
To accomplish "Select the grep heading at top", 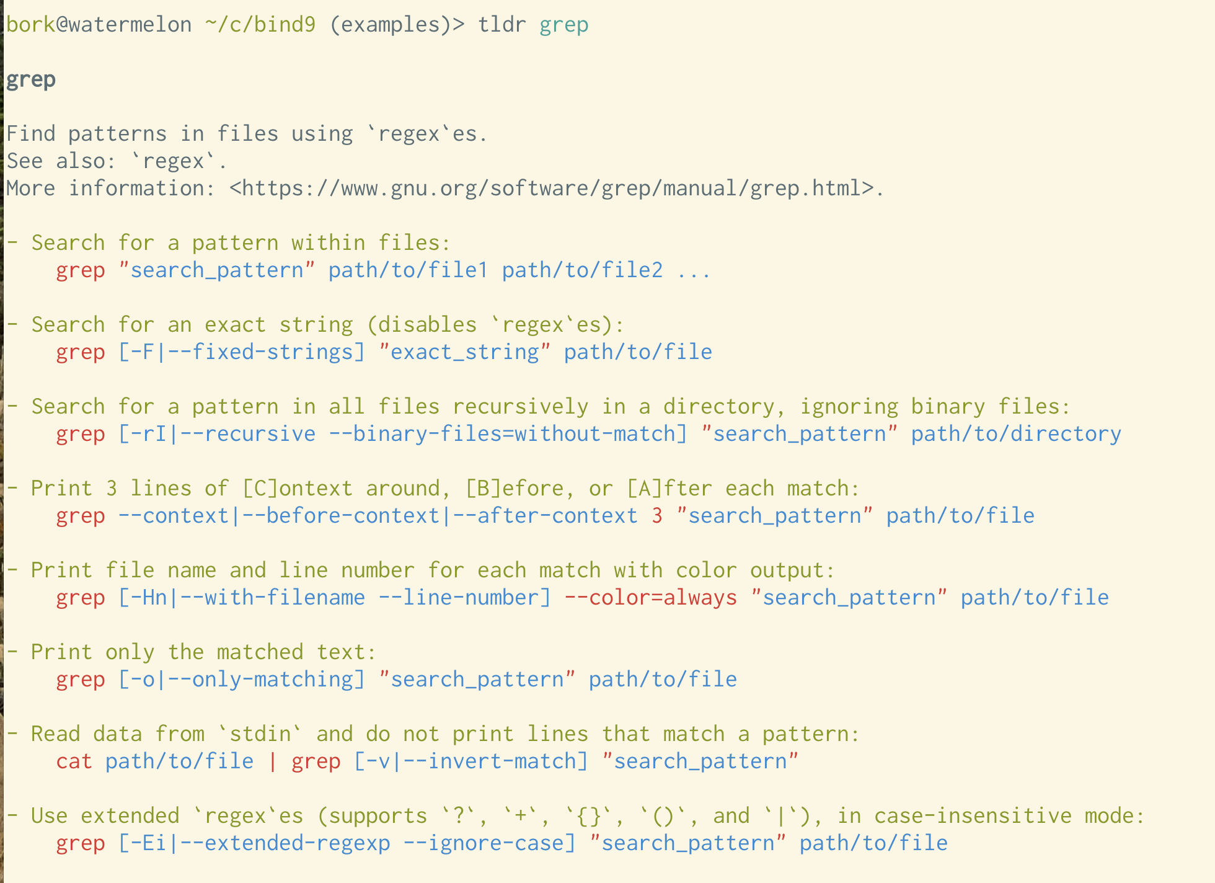I will 30,79.
